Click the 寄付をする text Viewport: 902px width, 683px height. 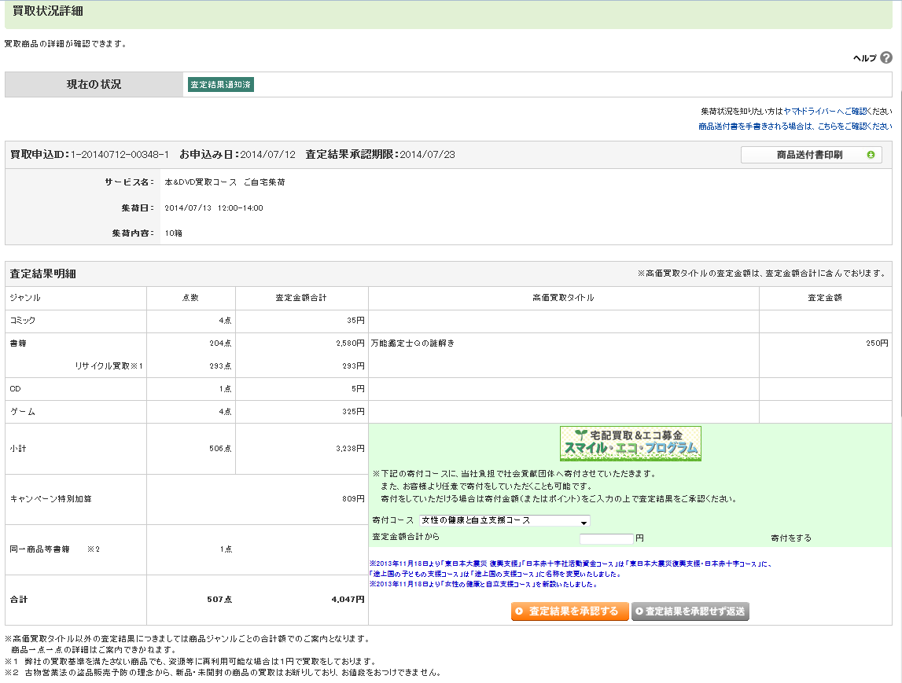click(x=790, y=538)
